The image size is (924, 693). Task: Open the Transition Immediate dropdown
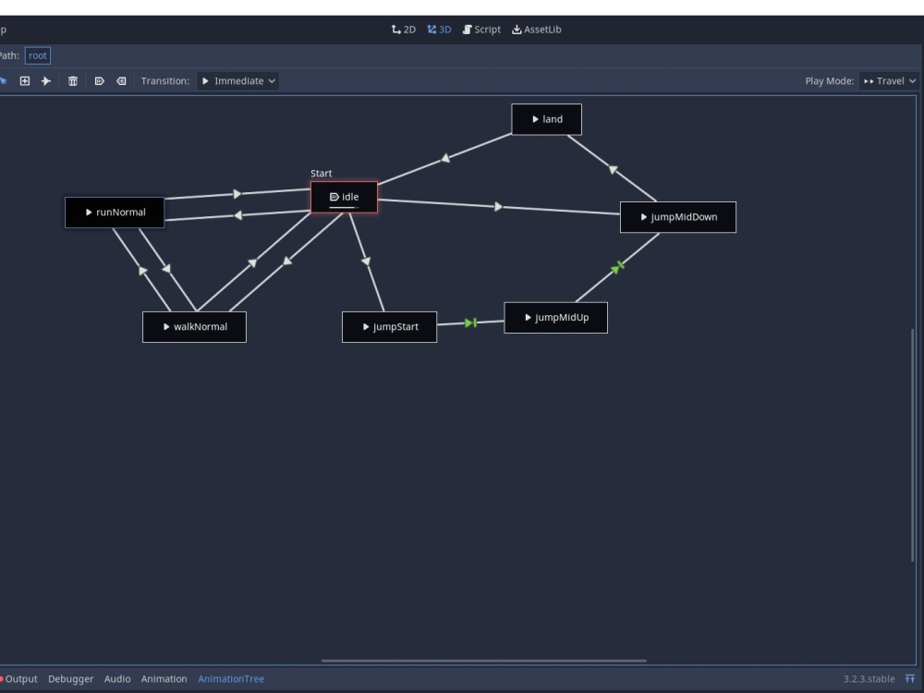click(x=237, y=80)
